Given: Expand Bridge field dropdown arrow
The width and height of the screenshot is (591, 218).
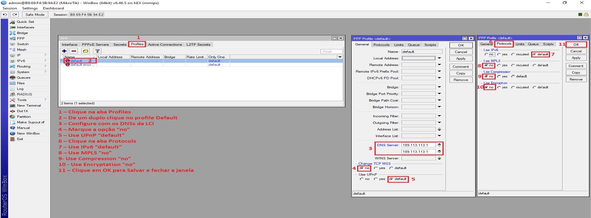Looking at the screenshot, I should pos(439,87).
